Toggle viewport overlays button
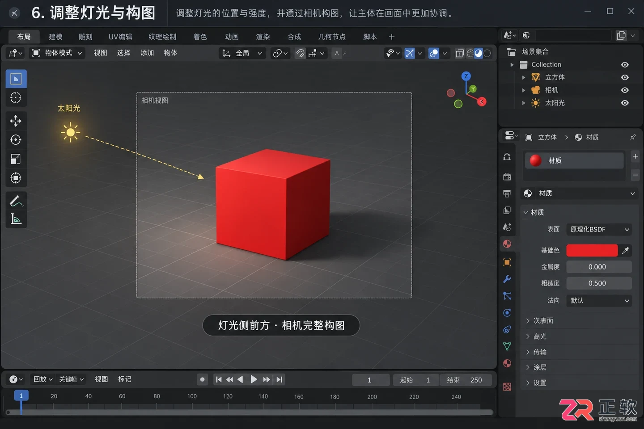Image resolution: width=644 pixels, height=429 pixels. (434, 53)
